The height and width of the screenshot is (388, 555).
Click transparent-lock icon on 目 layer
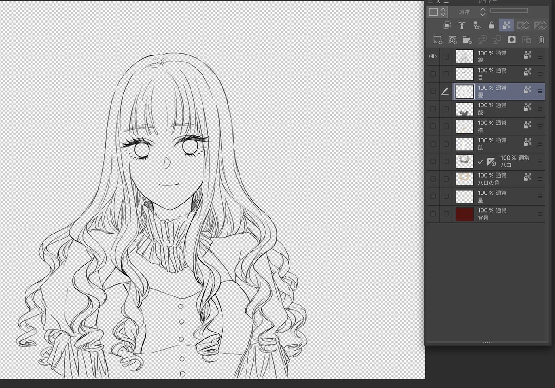[528, 73]
